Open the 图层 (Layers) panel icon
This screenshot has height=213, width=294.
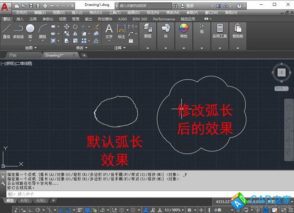point(147,29)
